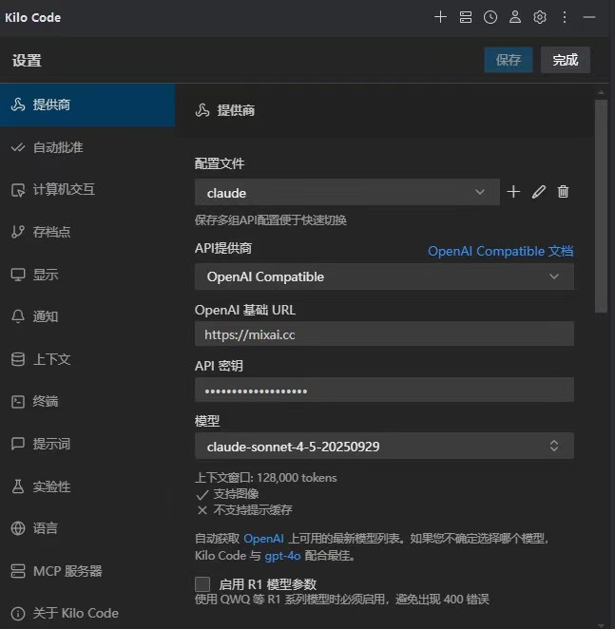615x629 pixels.
Task: Open the profile account icon
Action: tap(515, 17)
